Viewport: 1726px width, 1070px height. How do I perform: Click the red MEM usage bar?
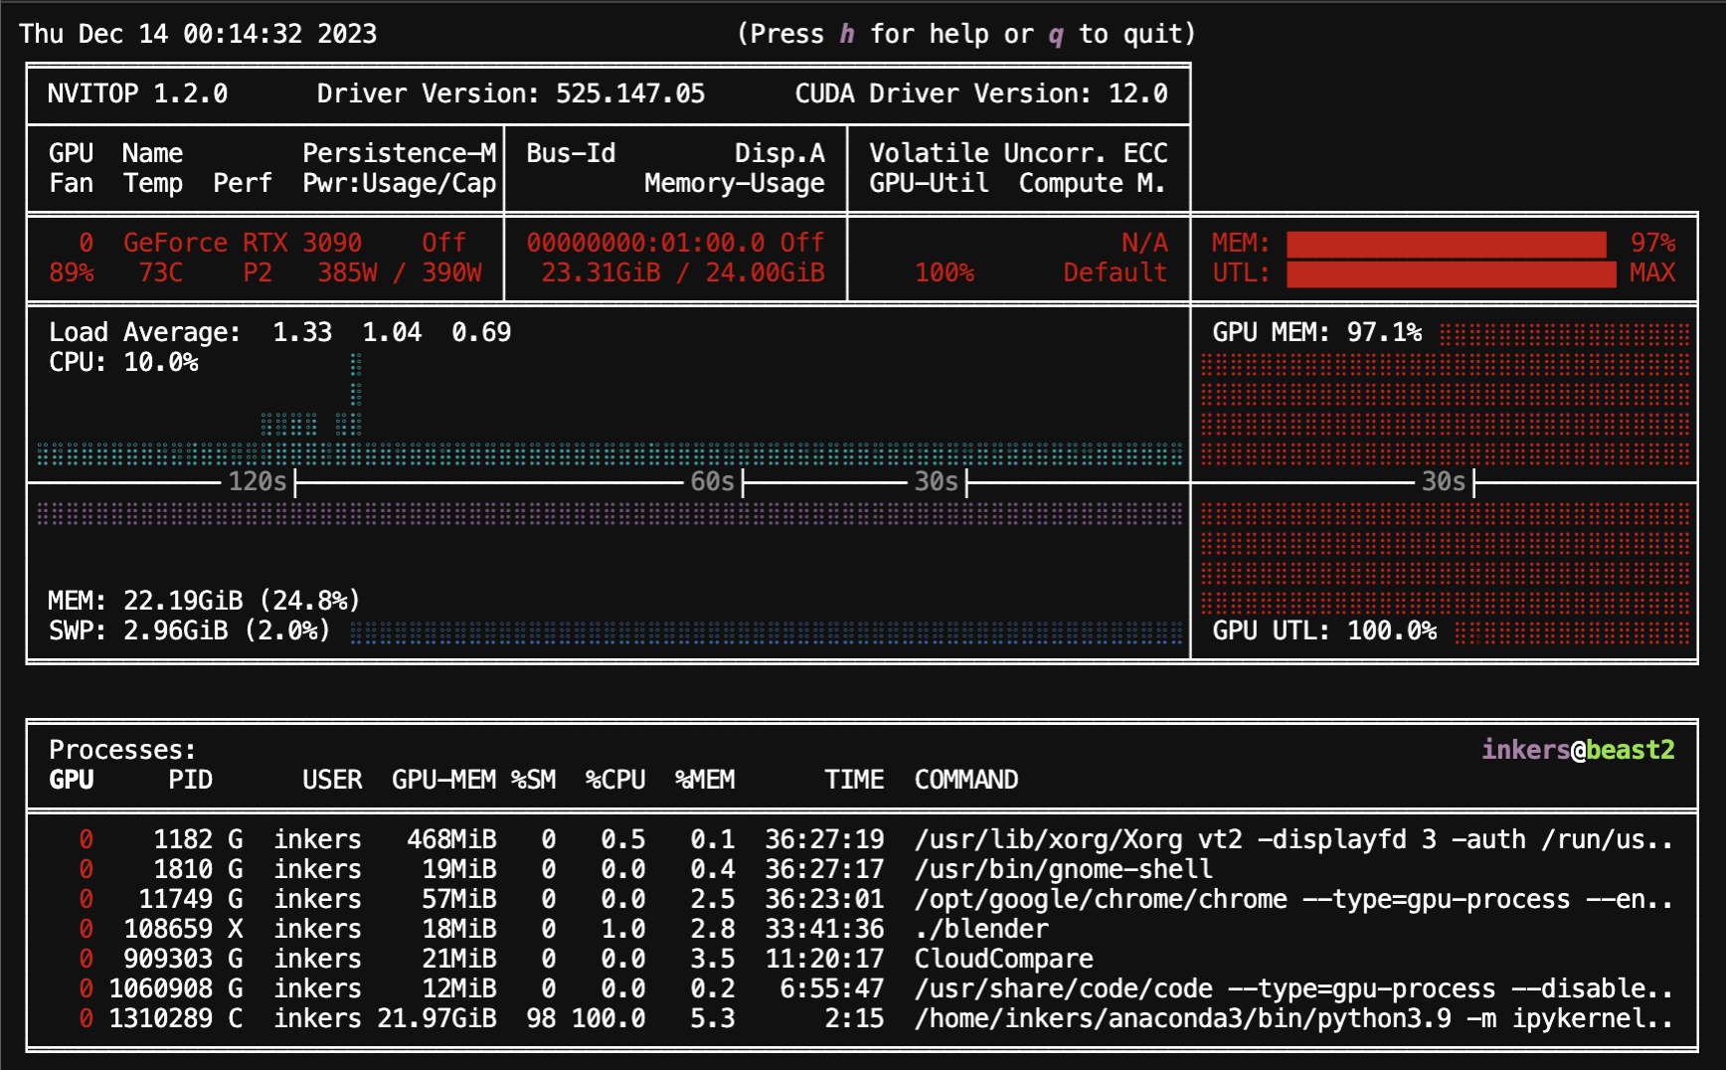(x=1446, y=244)
